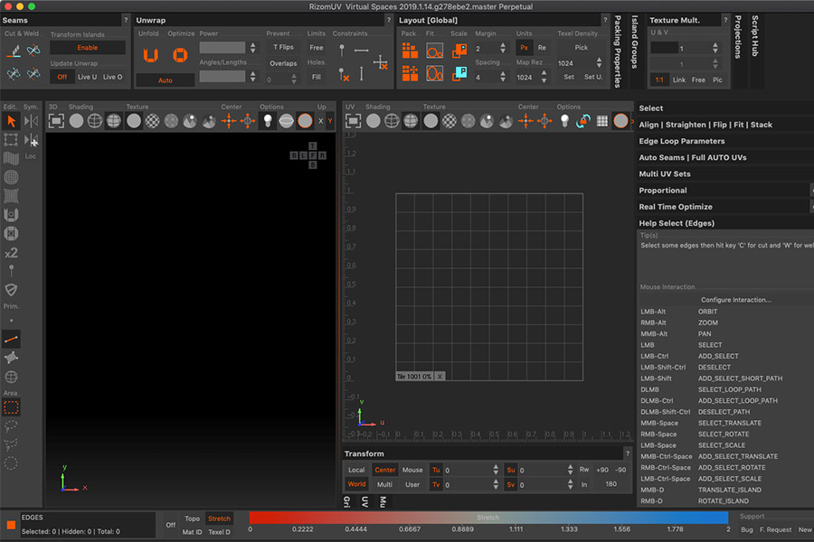This screenshot has height=542, width=814.
Task: Select the arrow selection tool in left toolbar
Action: pos(11,121)
